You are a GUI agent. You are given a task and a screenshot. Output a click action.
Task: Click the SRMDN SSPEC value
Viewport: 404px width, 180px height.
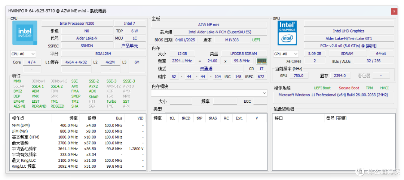coord(87,46)
